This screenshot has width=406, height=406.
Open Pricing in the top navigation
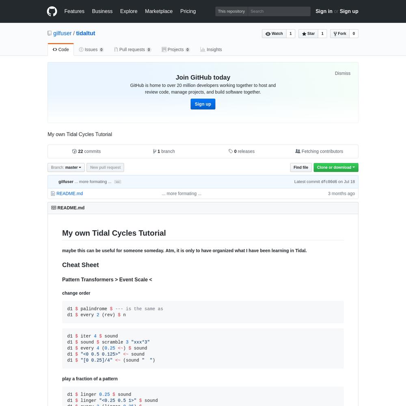(x=188, y=11)
